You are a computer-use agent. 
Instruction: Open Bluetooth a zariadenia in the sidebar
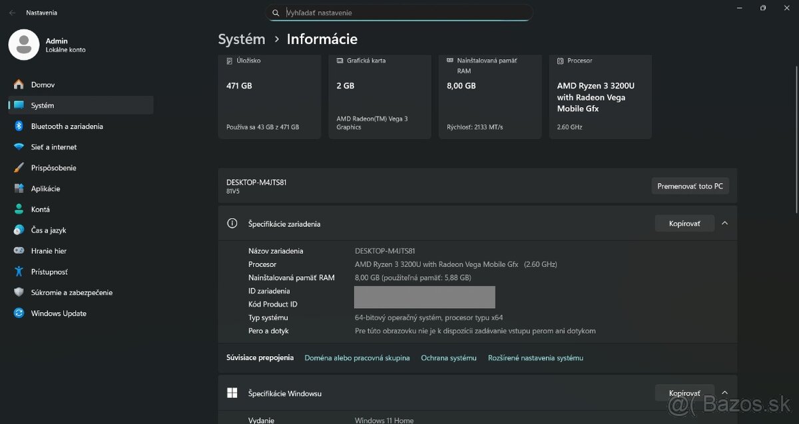[67, 126]
